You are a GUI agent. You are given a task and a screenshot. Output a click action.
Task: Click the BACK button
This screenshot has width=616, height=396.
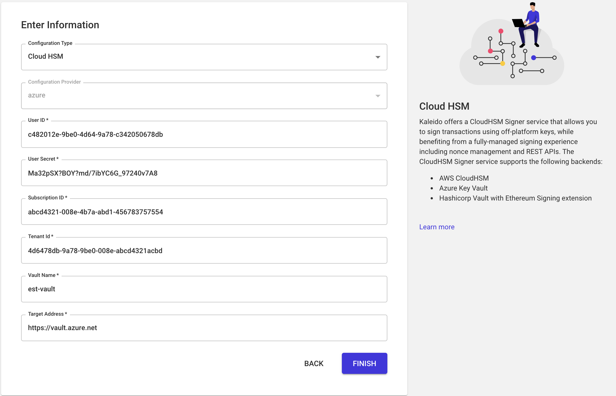(x=314, y=363)
